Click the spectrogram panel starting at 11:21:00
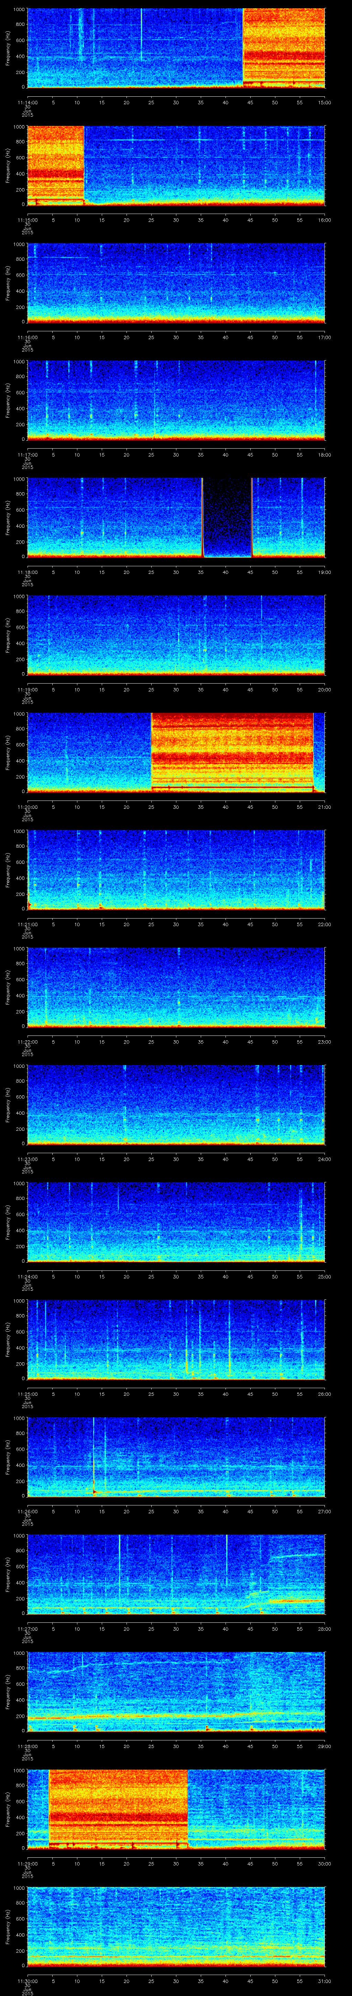 (176, 870)
